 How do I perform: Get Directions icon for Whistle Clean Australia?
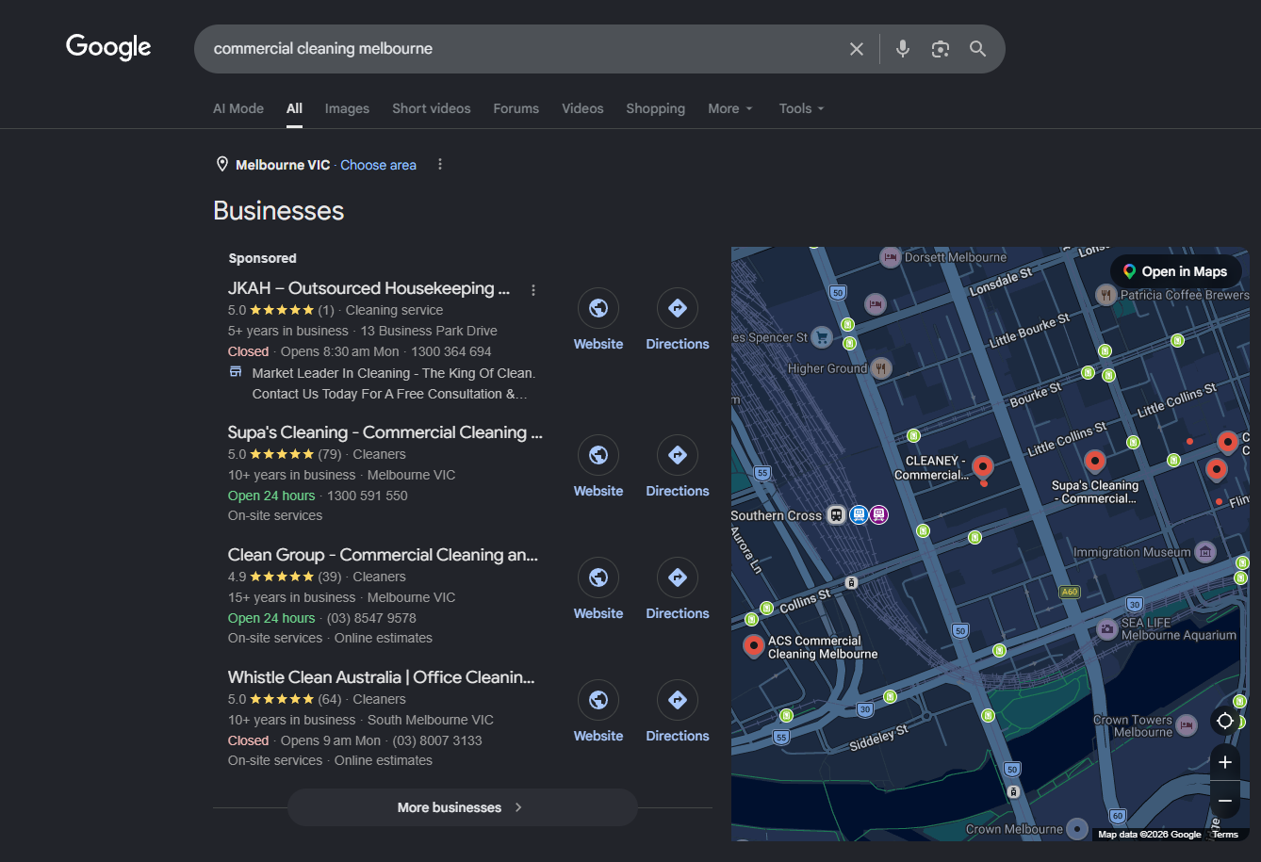678,700
